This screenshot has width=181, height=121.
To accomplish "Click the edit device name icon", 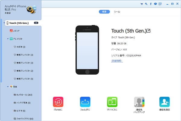I will tap(148, 31).
